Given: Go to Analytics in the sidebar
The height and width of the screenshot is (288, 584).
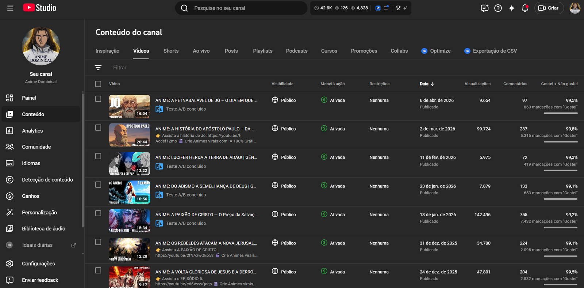Looking at the screenshot, I should (32, 131).
